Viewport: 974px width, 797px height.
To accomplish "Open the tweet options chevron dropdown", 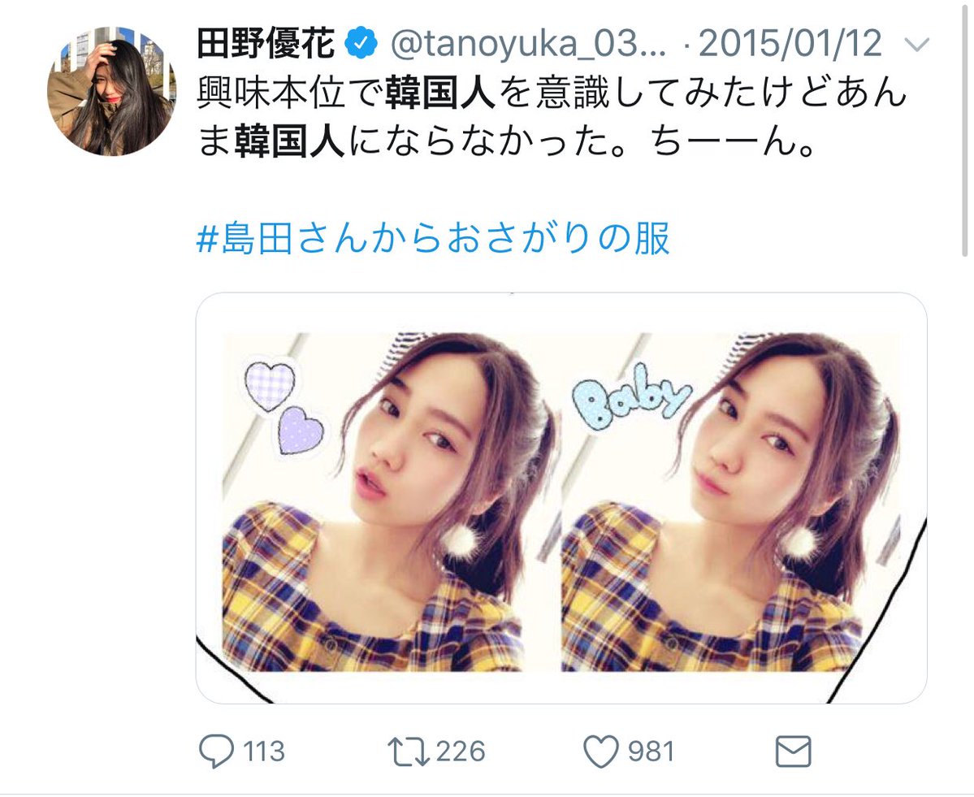I will pos(917,45).
